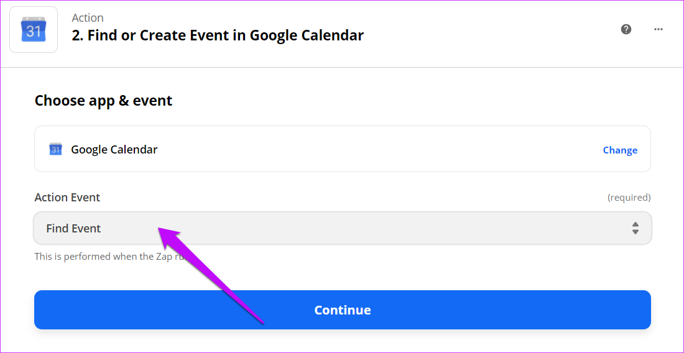Open the Find Event dropdown
This screenshot has height=353, width=684.
(342, 228)
